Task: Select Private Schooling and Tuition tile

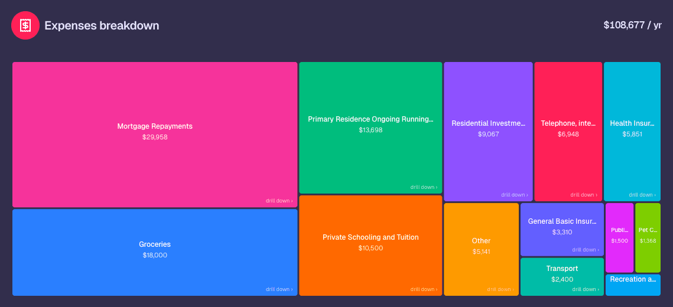Action: (370, 245)
